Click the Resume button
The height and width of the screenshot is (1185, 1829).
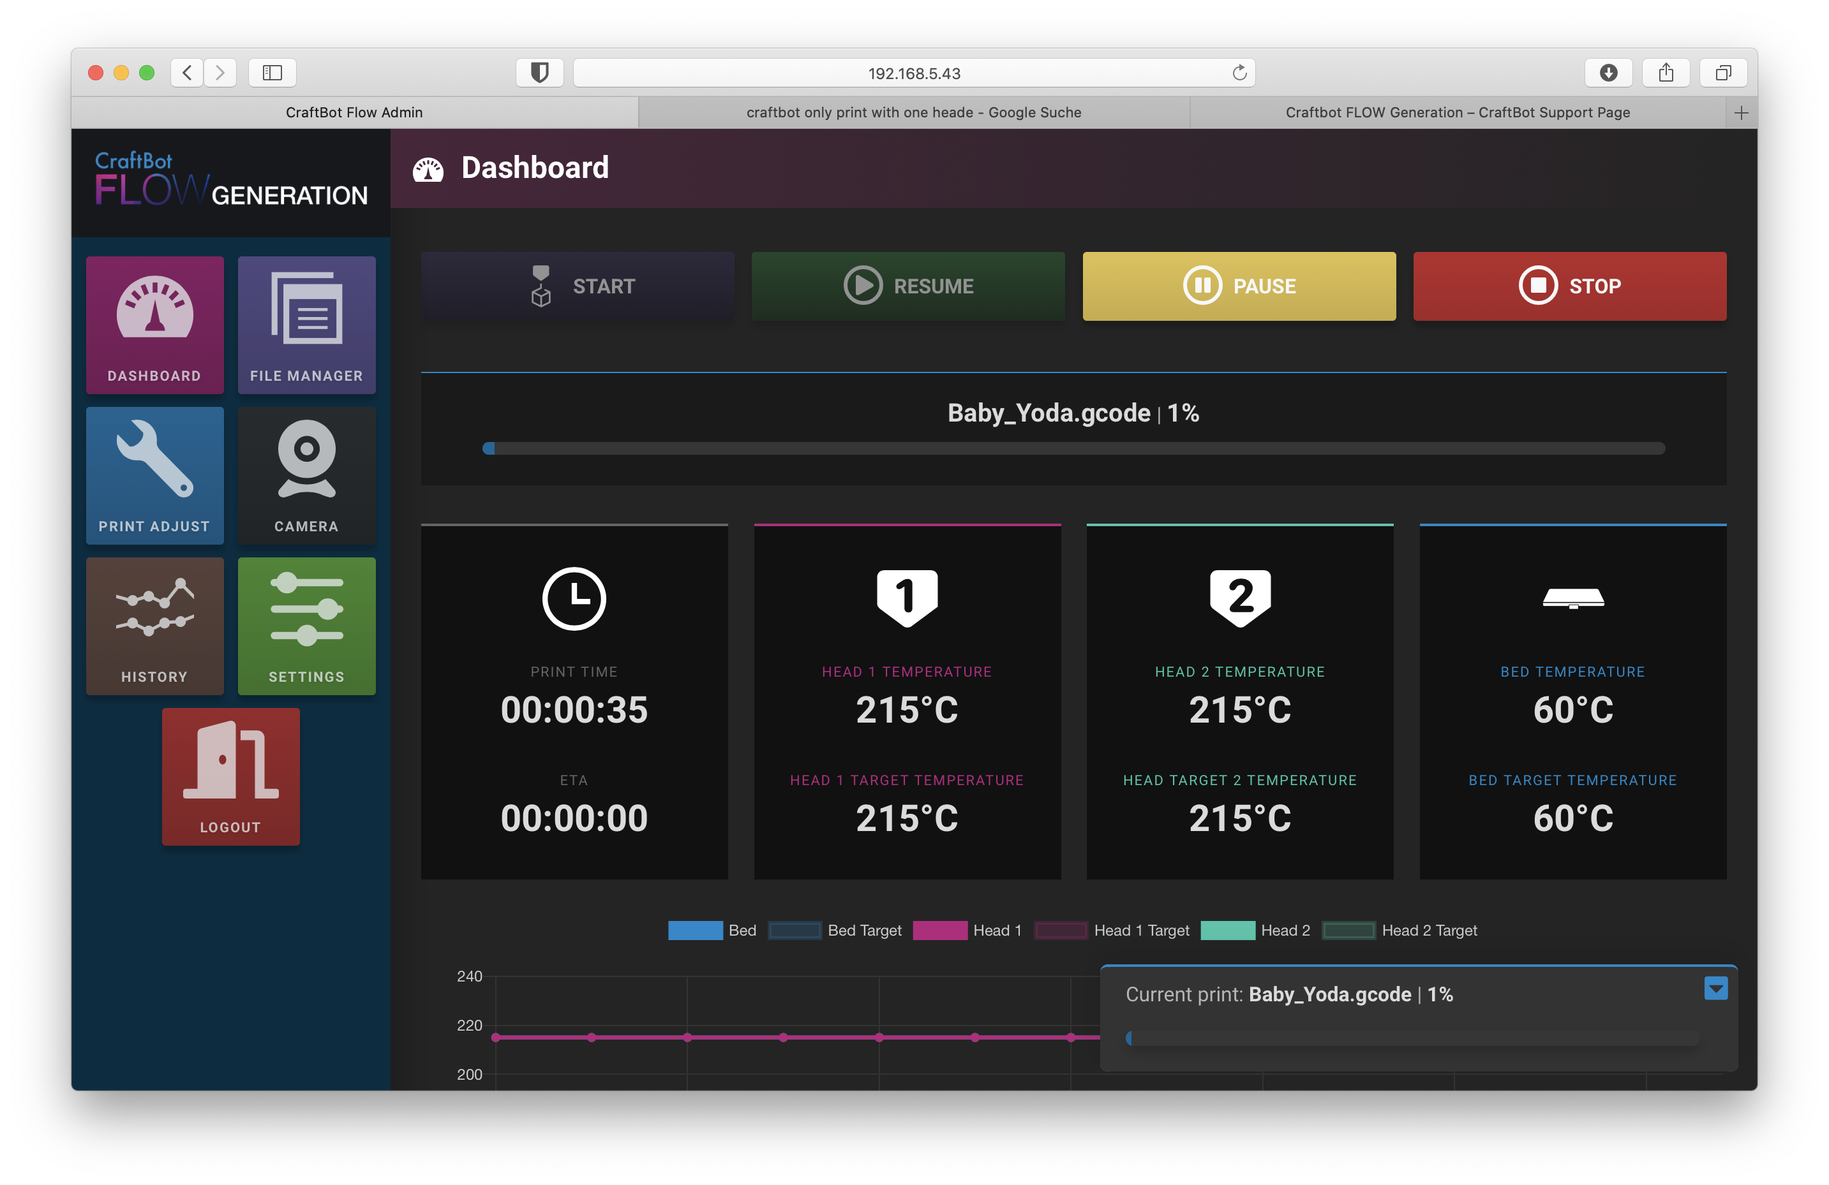(907, 286)
